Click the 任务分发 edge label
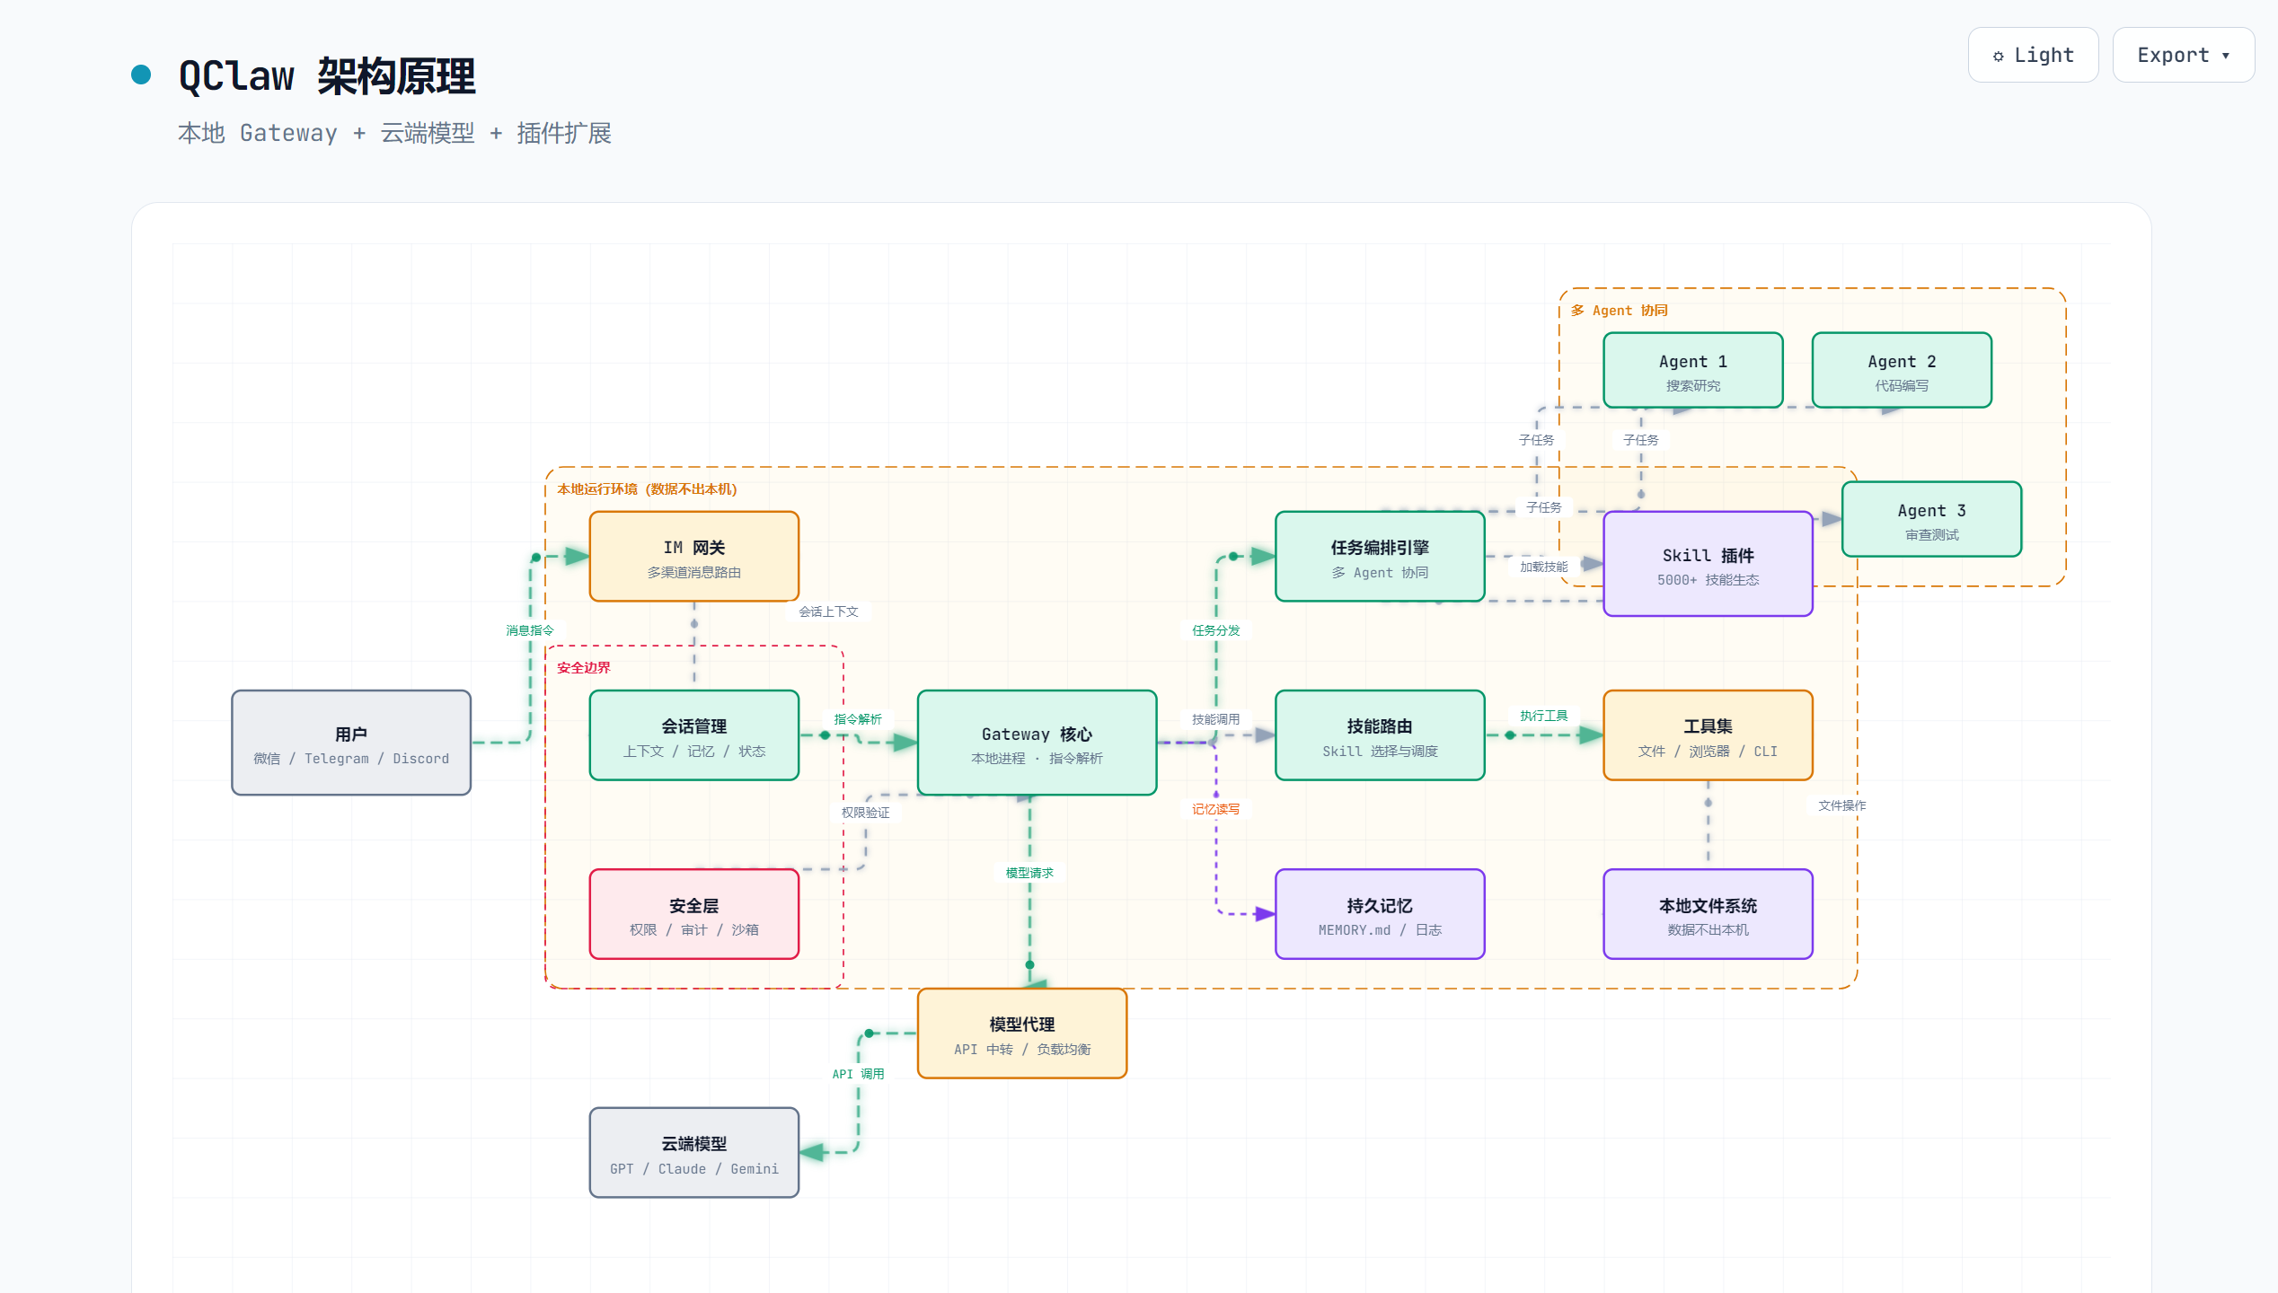This screenshot has width=2278, height=1293. [1216, 630]
